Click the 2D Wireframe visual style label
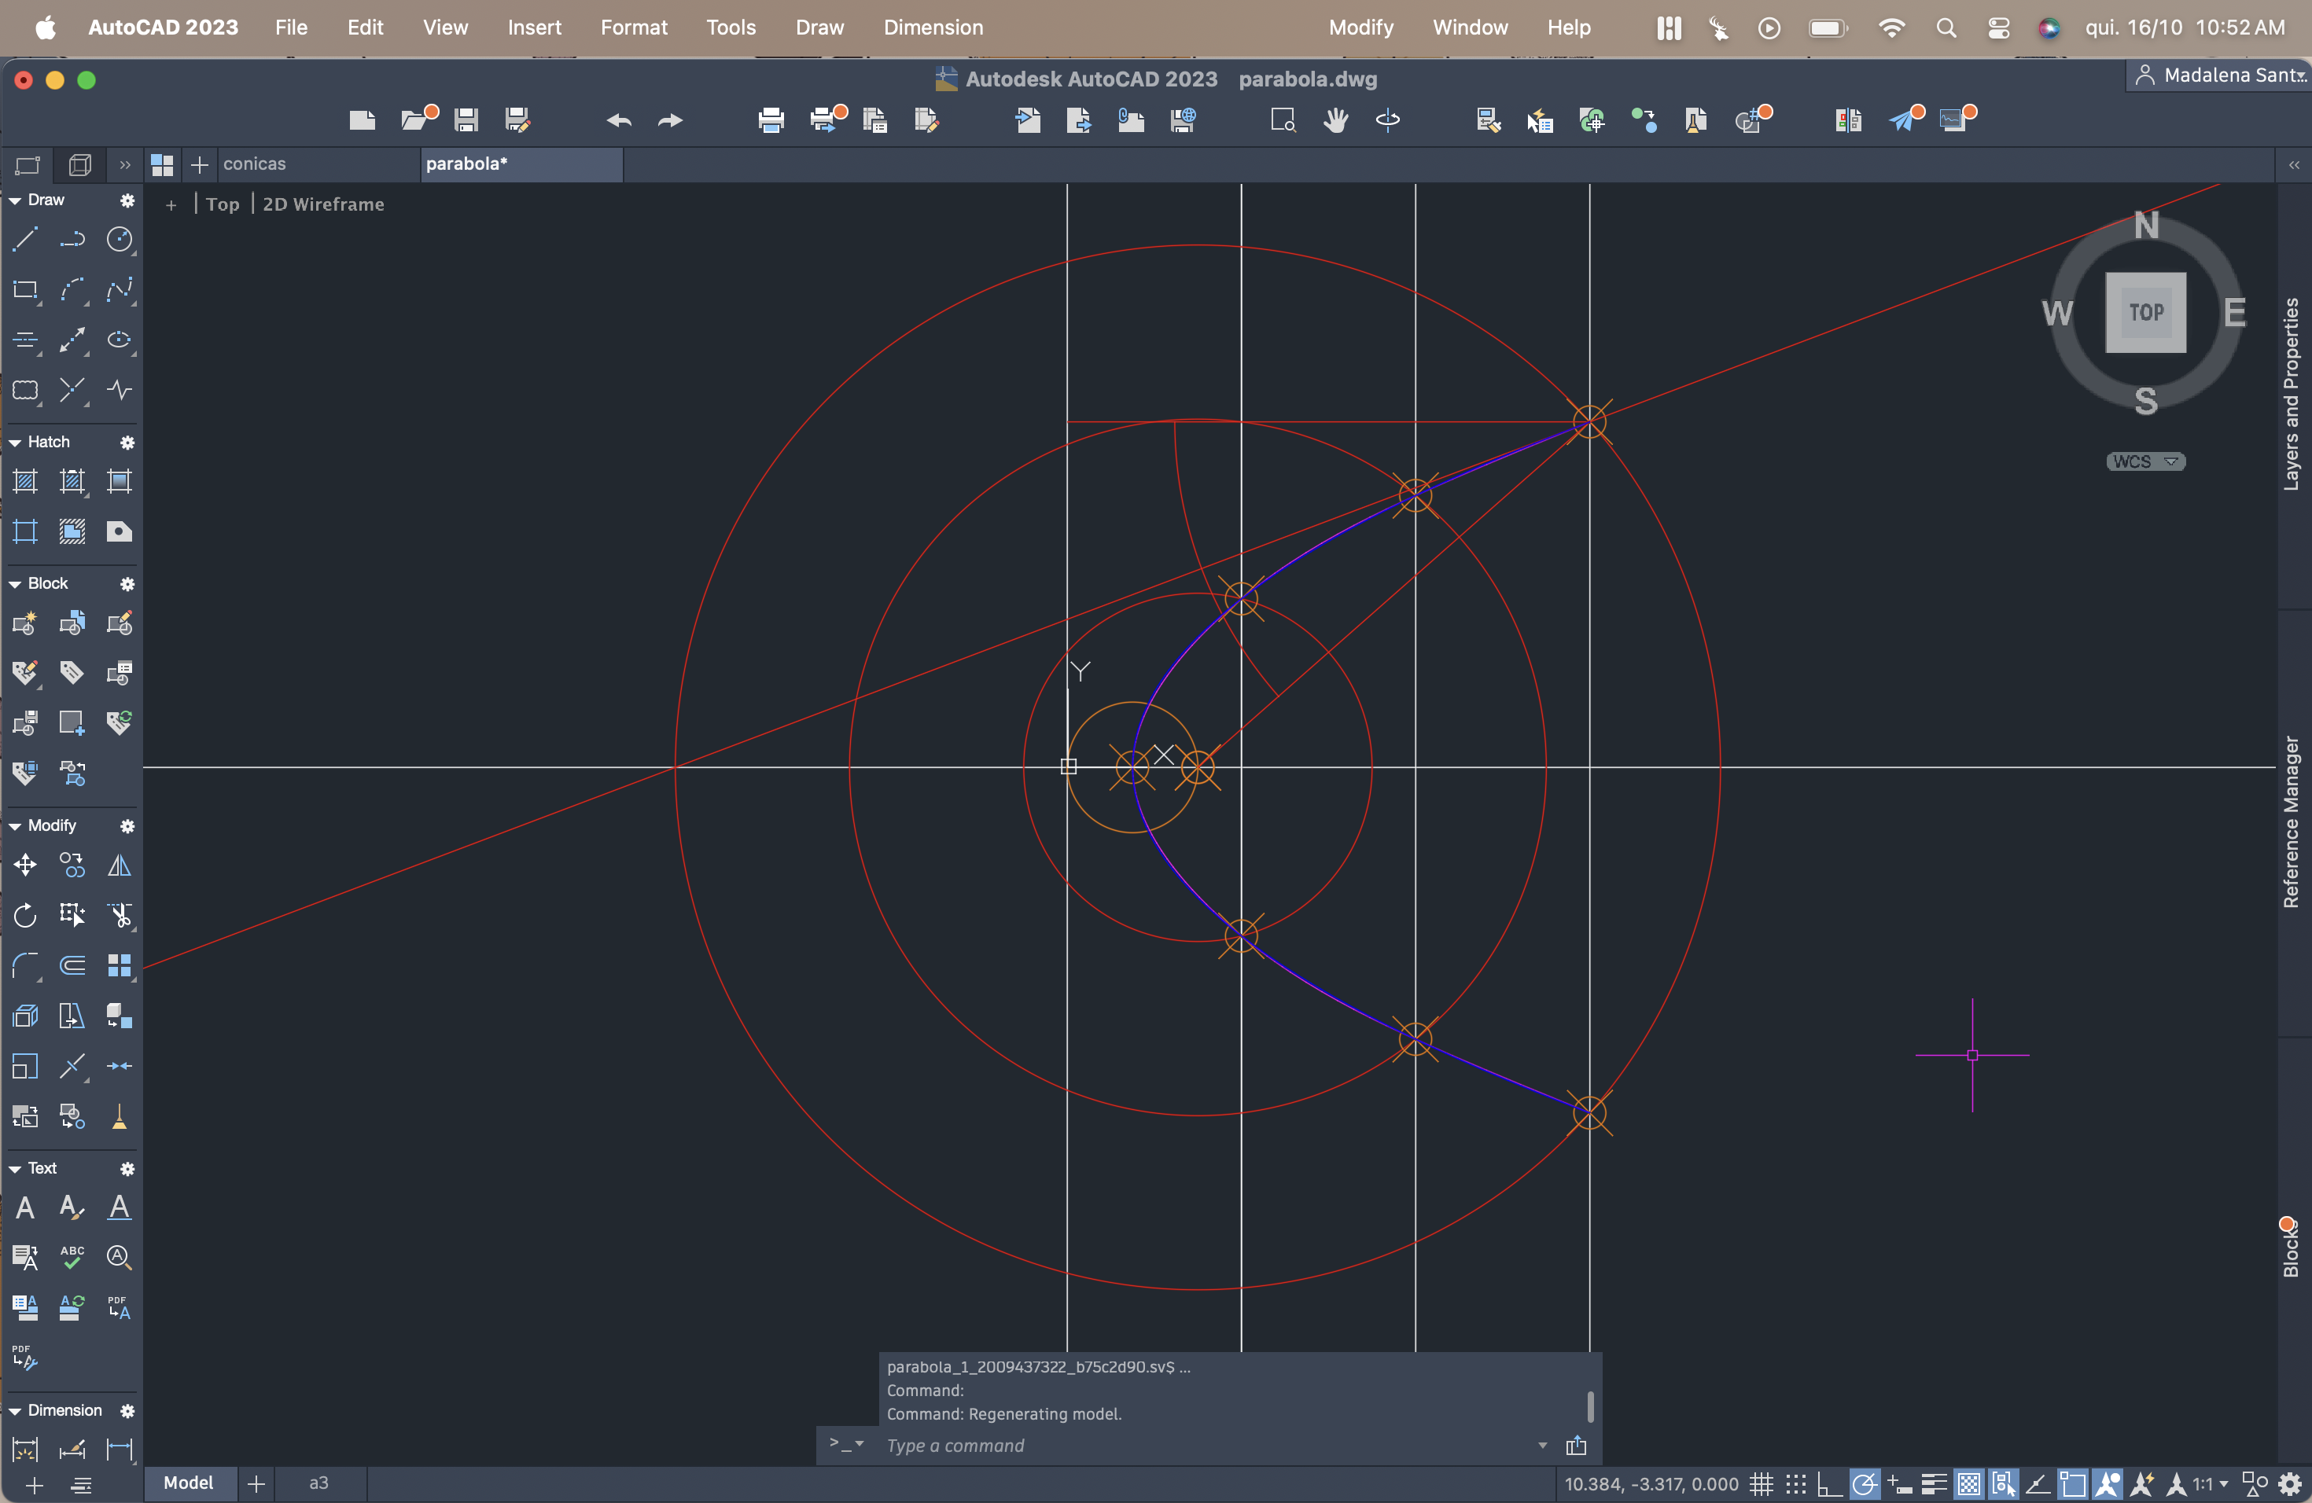Viewport: 2312px width, 1503px height. [322, 205]
